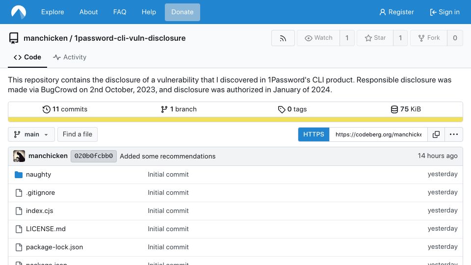Click Register in the header
471x265 pixels.
click(396, 12)
